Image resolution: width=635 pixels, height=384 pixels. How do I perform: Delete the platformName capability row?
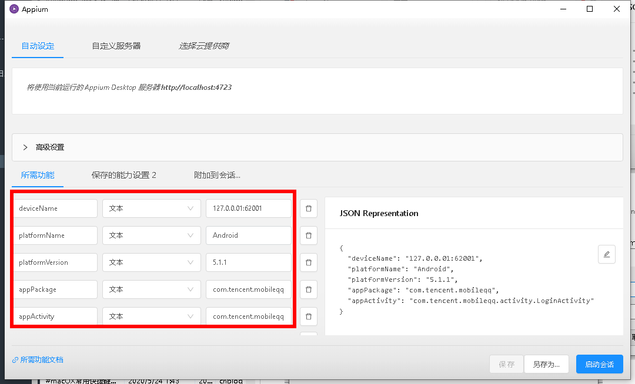(309, 235)
